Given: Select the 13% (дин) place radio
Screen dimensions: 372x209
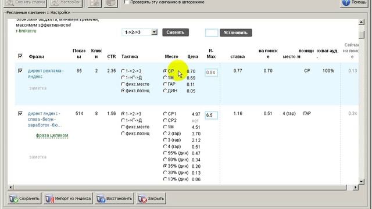Looking at the screenshot, I should point(165,179).
